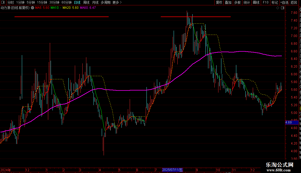Viewport: 301px width, 173px height.
Task: Click the MA5: 5.60 legend
Action: (42, 8)
